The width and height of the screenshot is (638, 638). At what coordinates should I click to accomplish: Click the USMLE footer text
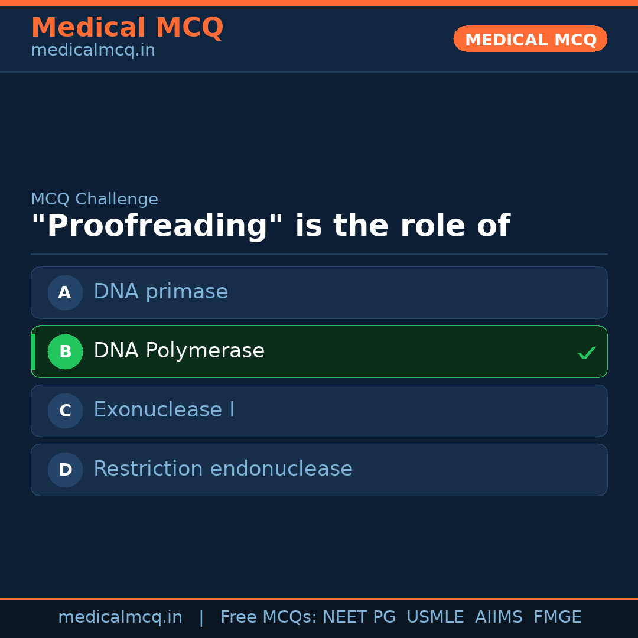[x=435, y=617]
